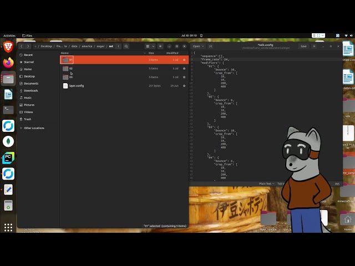Click the Desktop breadcrumb segment
This screenshot has width=355, height=266.
pos(47,46)
